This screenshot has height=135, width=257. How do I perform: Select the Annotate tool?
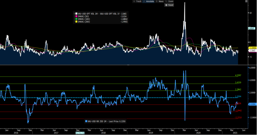coord(148,1)
